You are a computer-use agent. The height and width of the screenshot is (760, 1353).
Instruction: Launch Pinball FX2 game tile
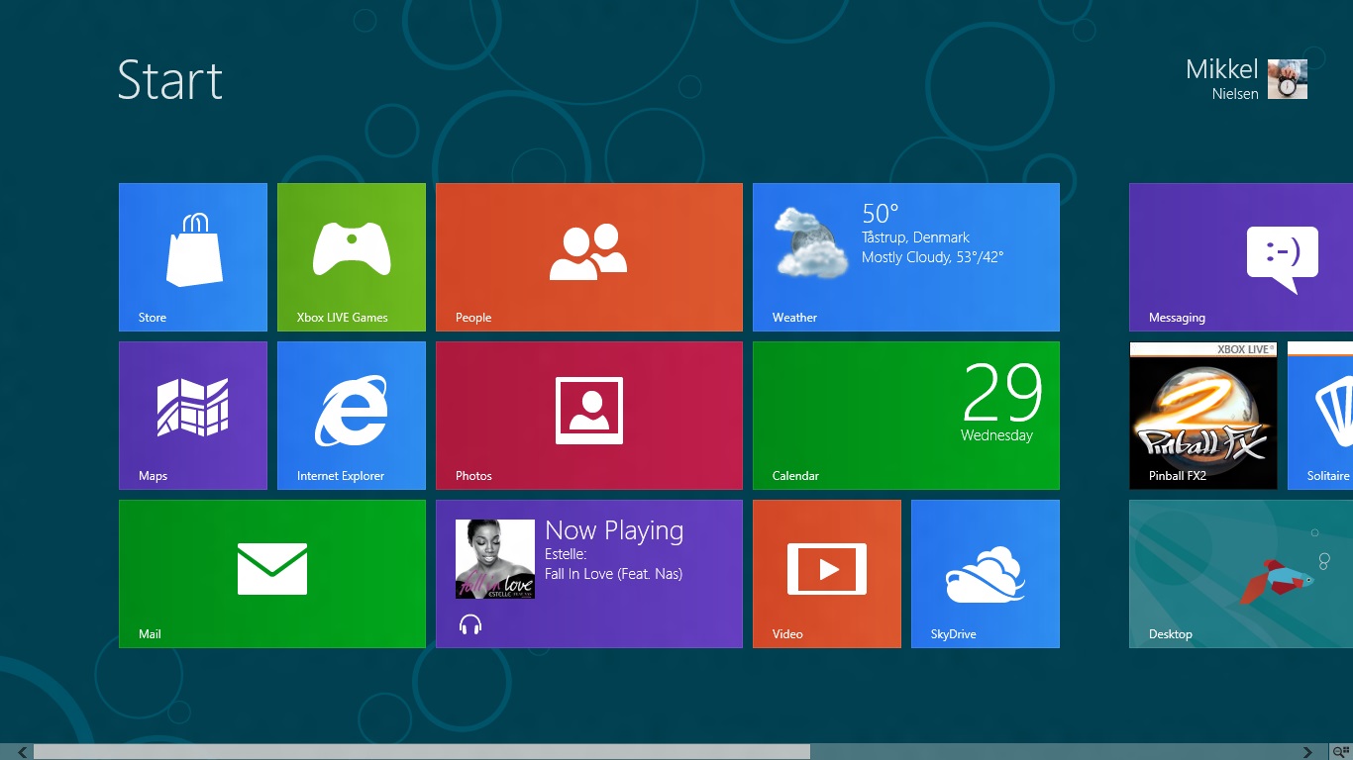pos(1203,416)
